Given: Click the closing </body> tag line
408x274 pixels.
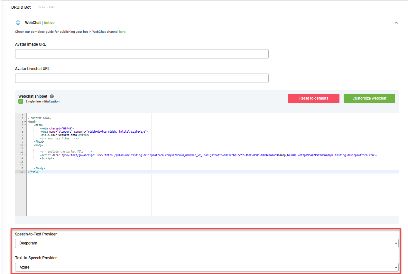Looking at the screenshot, I should point(39,169).
